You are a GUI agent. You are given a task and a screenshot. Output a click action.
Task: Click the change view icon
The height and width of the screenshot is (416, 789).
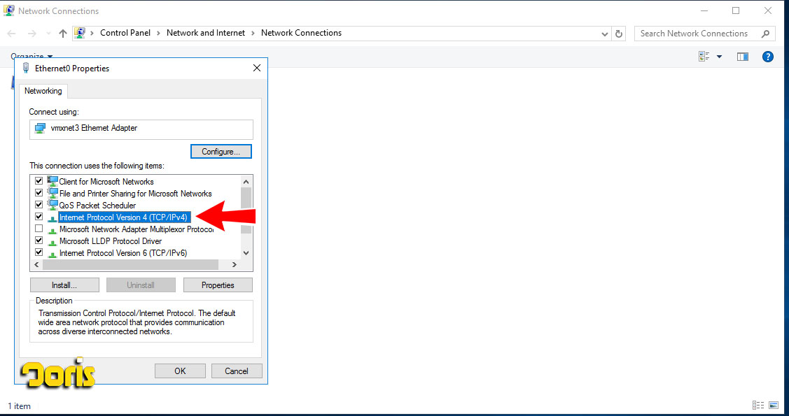coord(704,57)
